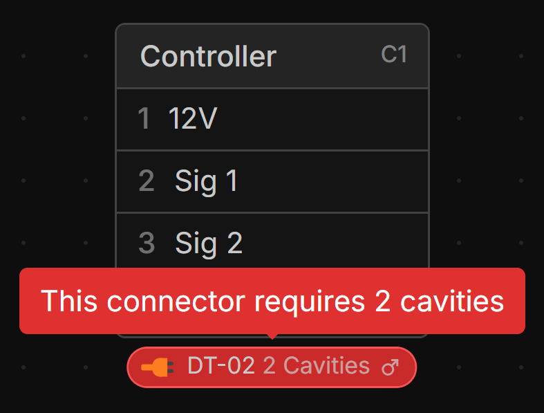Click the tooltip's arrow pointer
544x413 pixels.
tap(272, 336)
